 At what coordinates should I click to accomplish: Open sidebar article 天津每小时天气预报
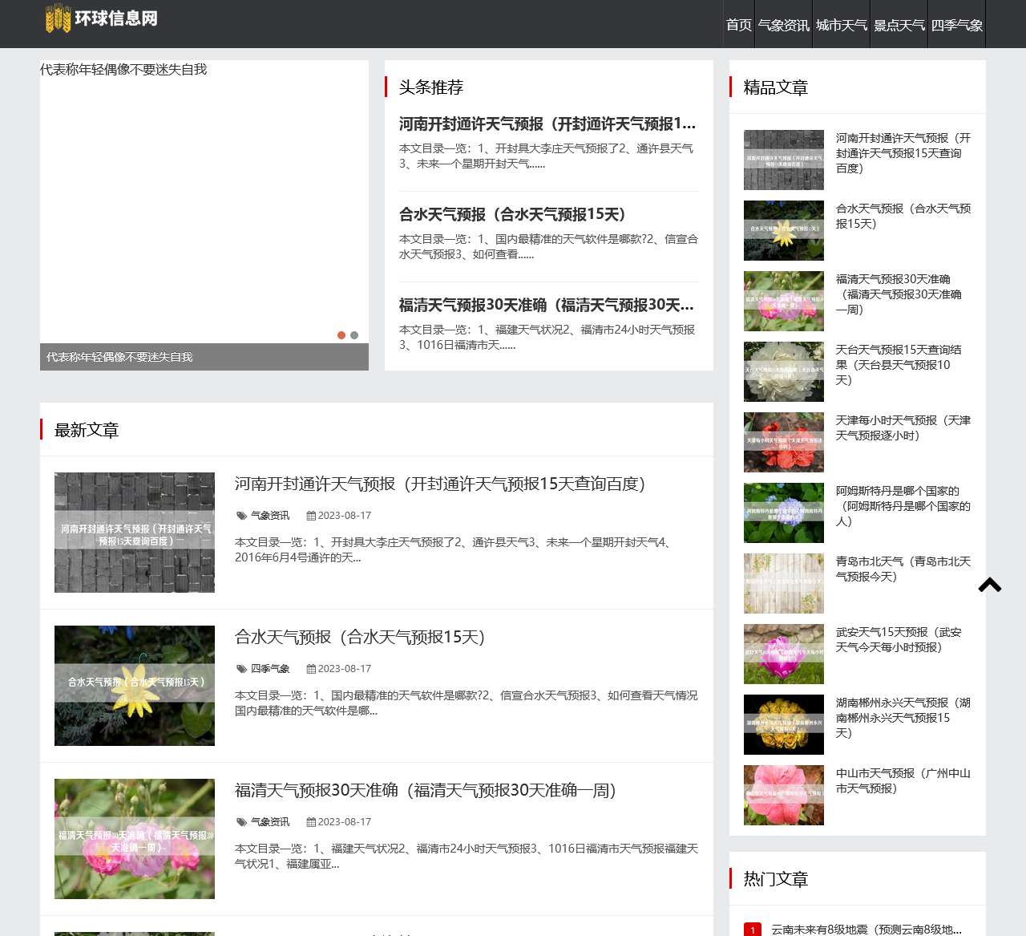click(x=903, y=427)
